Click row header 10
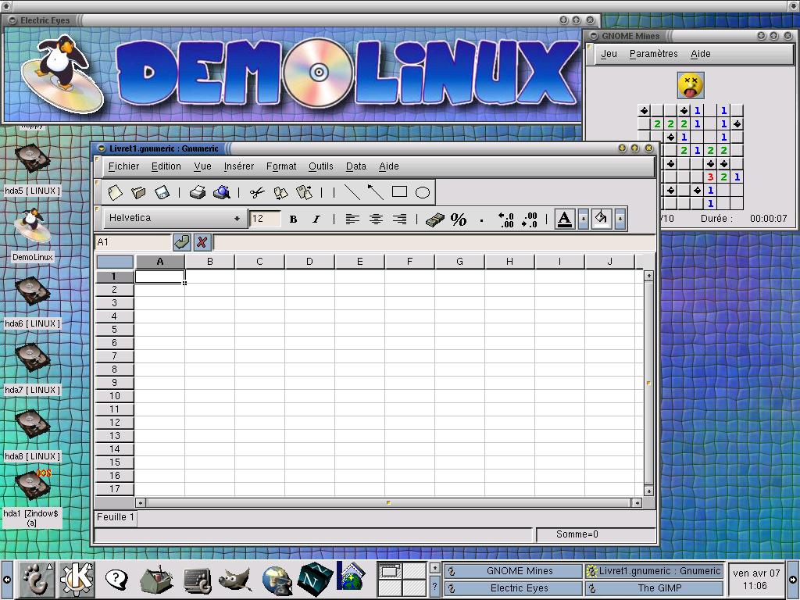800x600 pixels. pyautogui.click(x=114, y=396)
